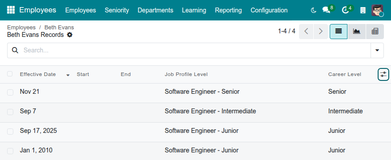391x160 pixels.
Task: Open conversations with 8 unread messages
Action: 326,10
